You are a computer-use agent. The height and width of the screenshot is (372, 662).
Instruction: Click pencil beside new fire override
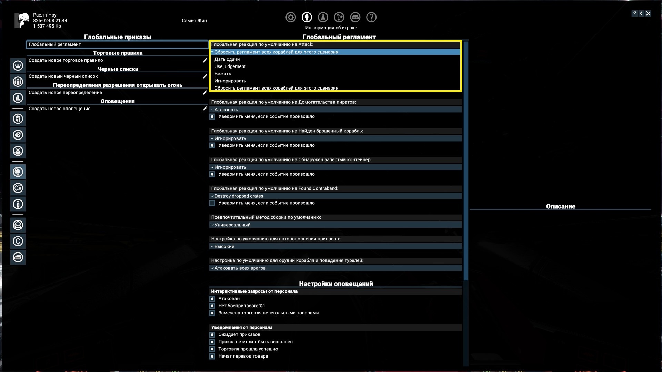[x=205, y=93]
